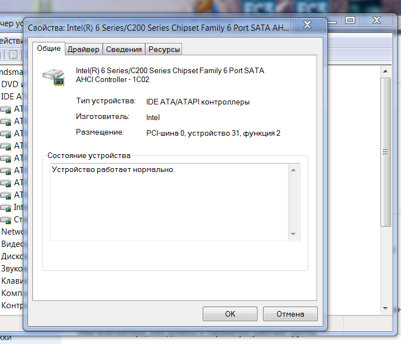Close the properties dialog with X
This screenshot has height=344, width=401.
click(307, 25)
